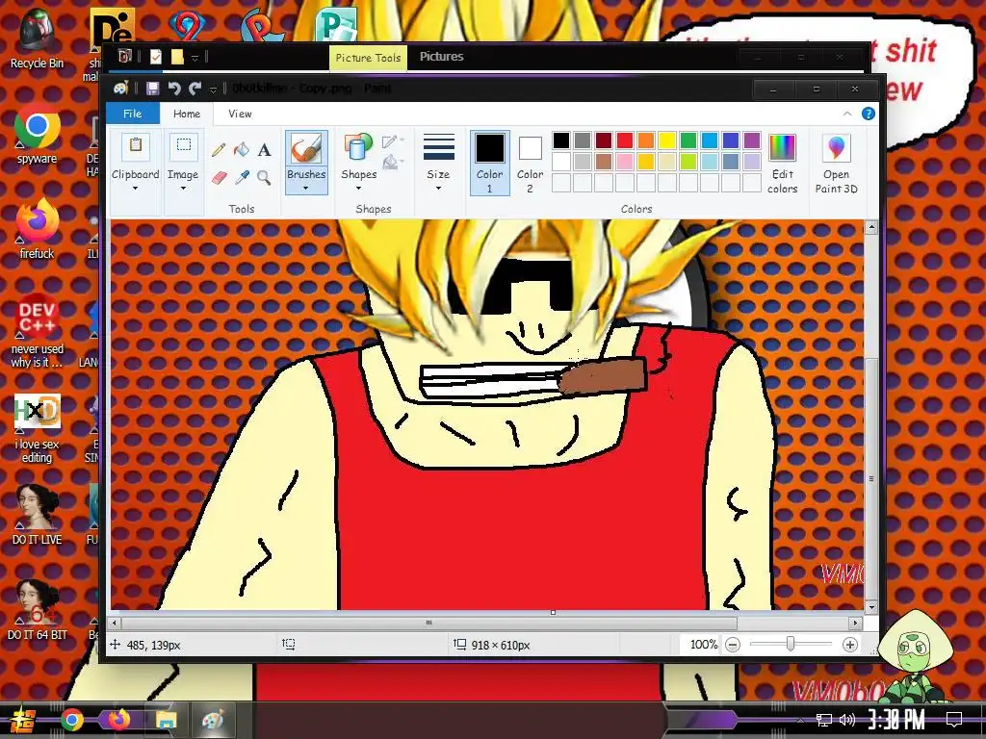
Task: Open the shape Outline dropdown
Action: (393, 140)
